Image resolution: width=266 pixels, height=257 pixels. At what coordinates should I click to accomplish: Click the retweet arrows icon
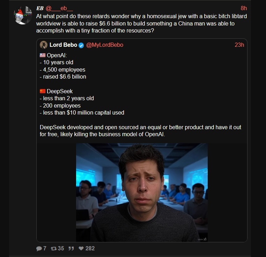click(x=54, y=249)
